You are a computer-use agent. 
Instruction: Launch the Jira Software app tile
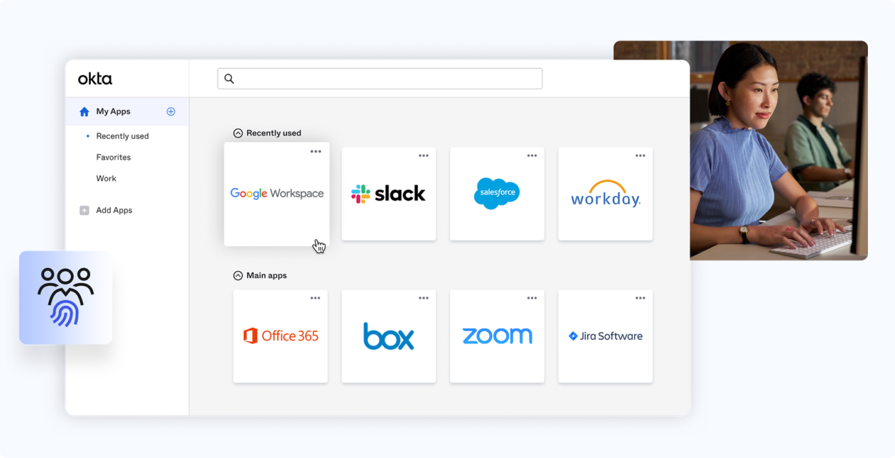coord(605,336)
